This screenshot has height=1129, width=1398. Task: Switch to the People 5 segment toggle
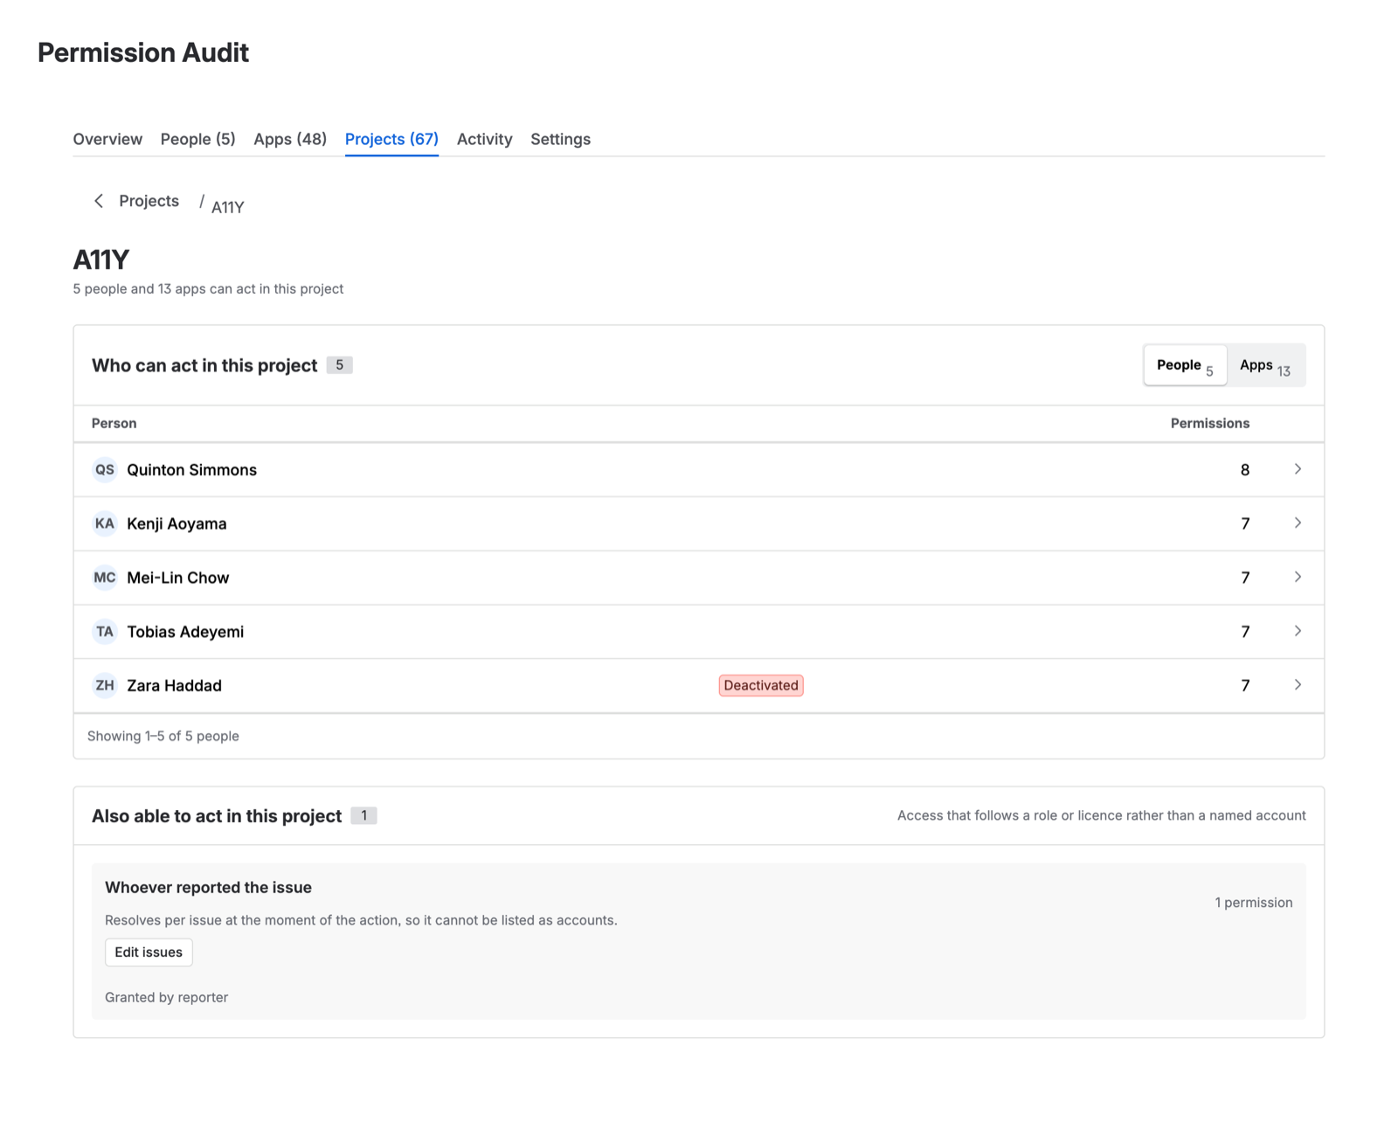[x=1185, y=365]
